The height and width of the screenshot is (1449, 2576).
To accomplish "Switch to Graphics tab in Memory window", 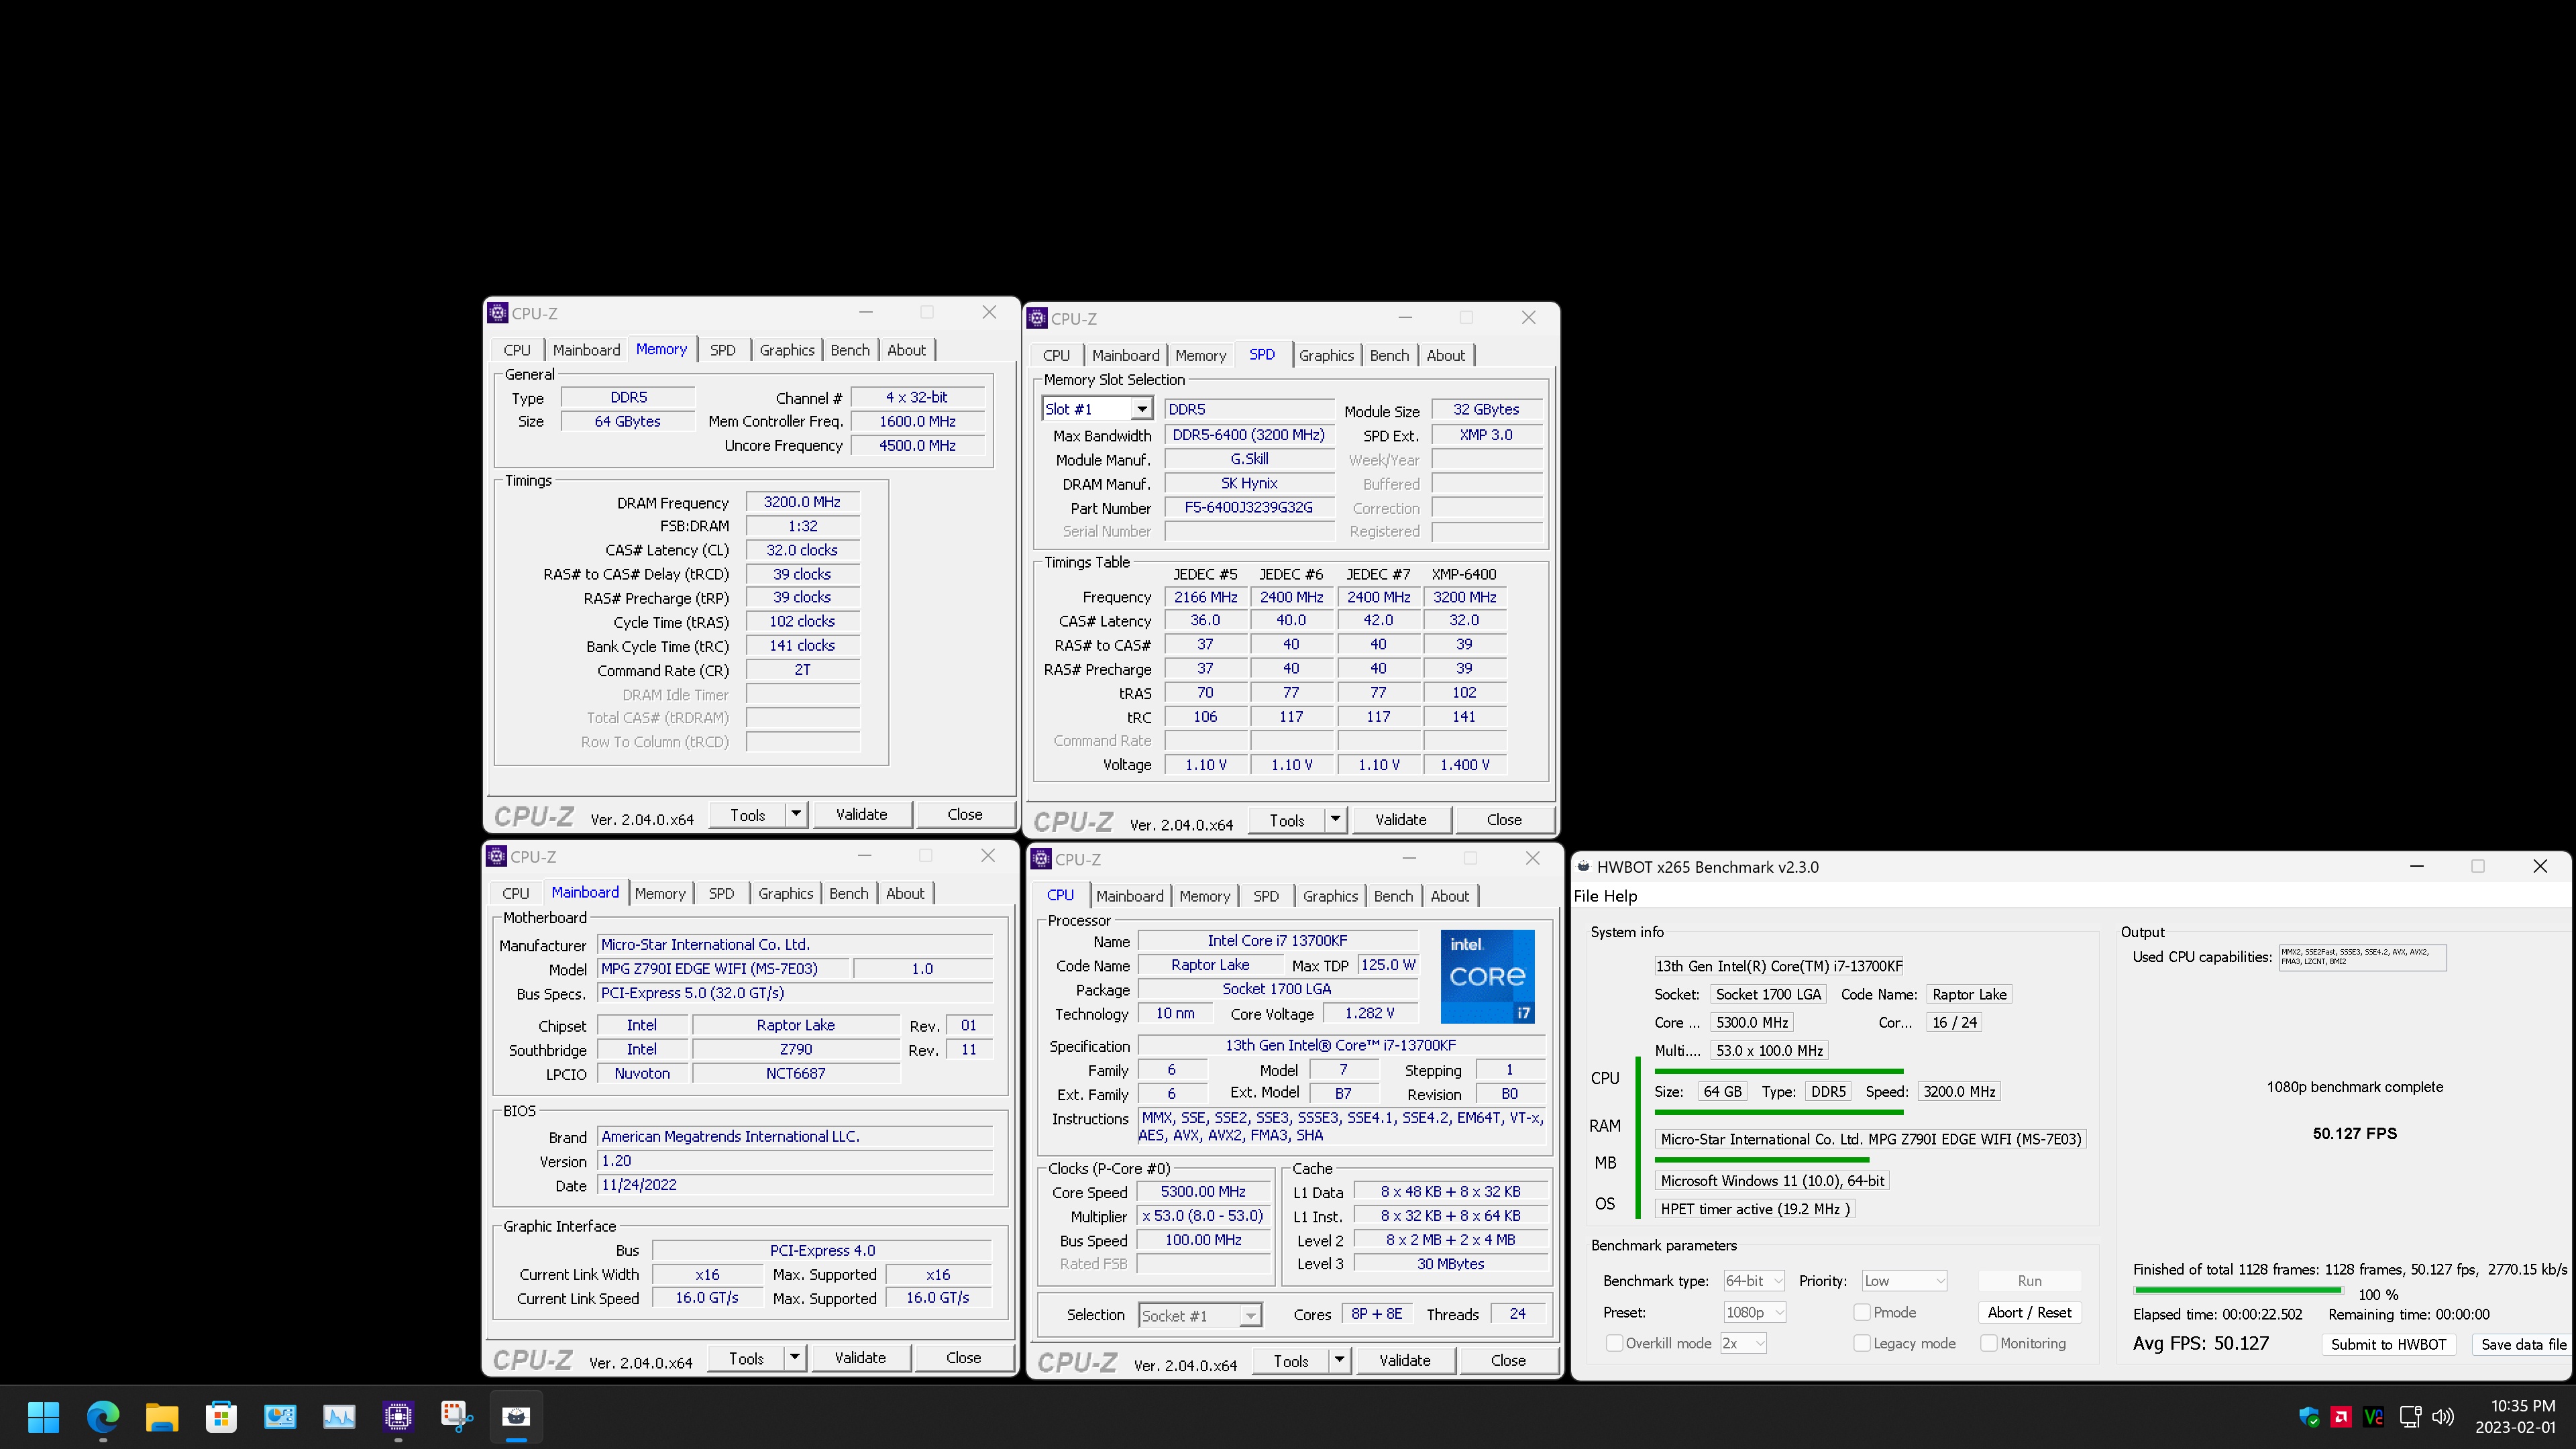I will click(x=786, y=350).
